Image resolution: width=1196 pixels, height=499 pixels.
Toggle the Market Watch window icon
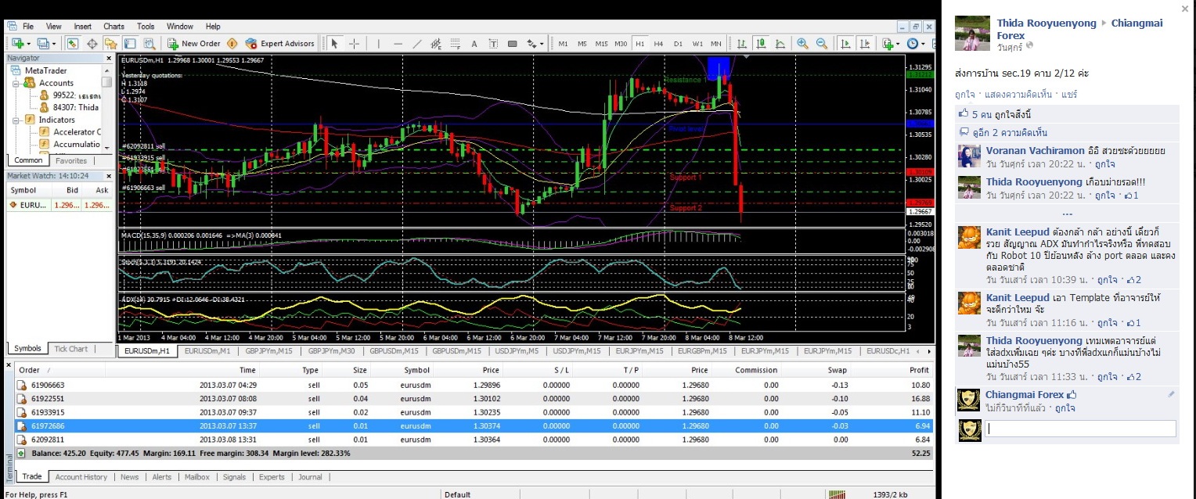[72, 44]
